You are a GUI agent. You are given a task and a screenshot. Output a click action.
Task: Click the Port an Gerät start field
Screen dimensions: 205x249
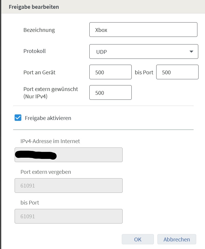(x=110, y=72)
